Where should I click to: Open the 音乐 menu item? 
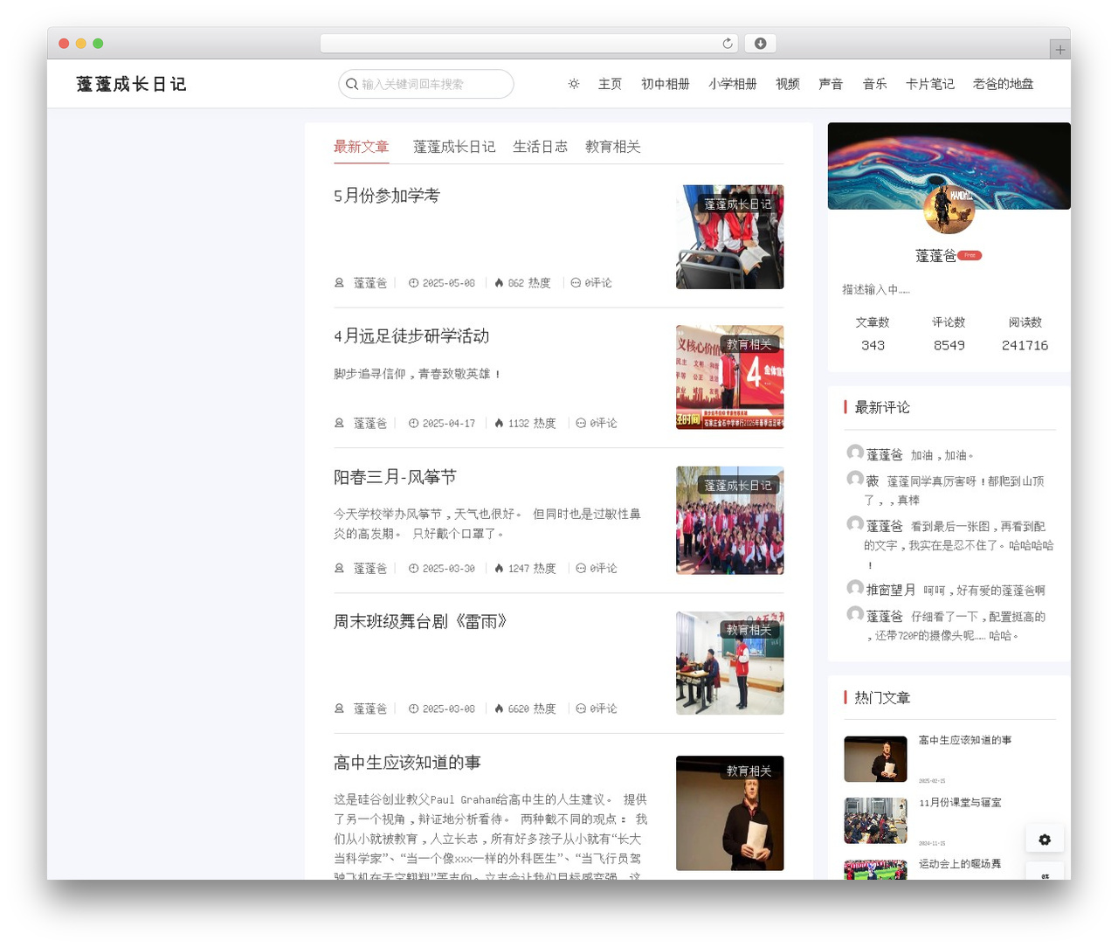874,84
